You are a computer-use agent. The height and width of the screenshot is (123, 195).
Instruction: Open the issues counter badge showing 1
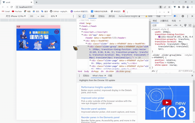point(175,16)
